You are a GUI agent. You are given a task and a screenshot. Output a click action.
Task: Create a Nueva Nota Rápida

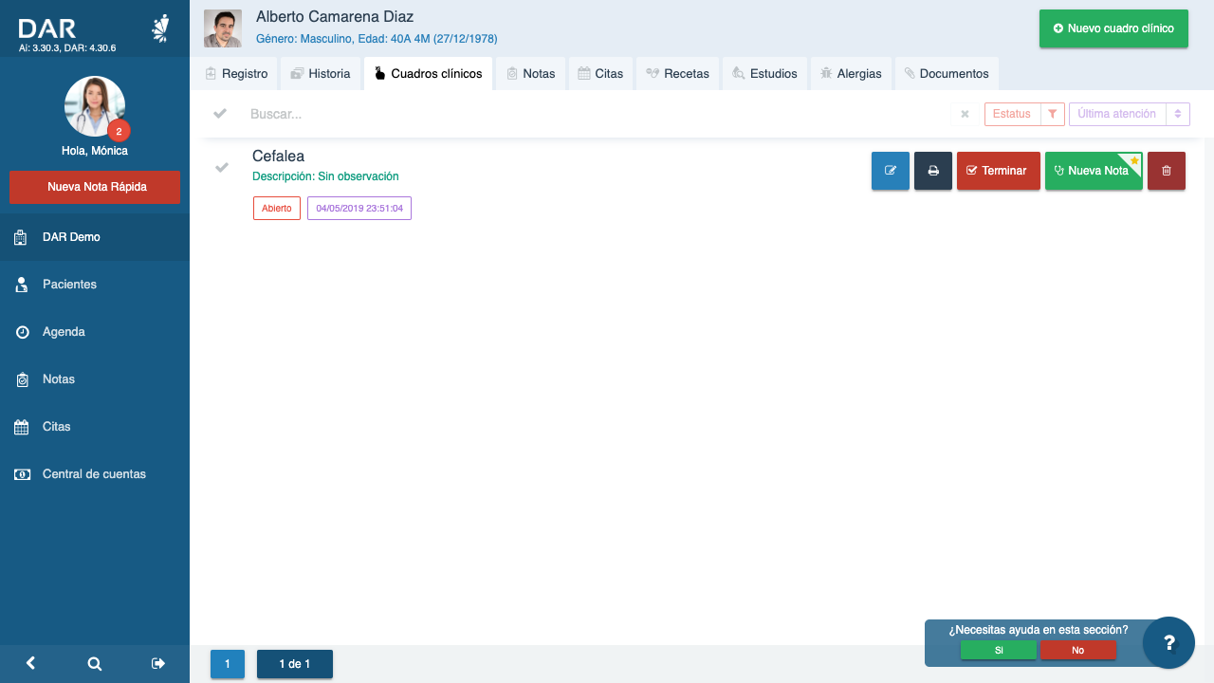95,187
